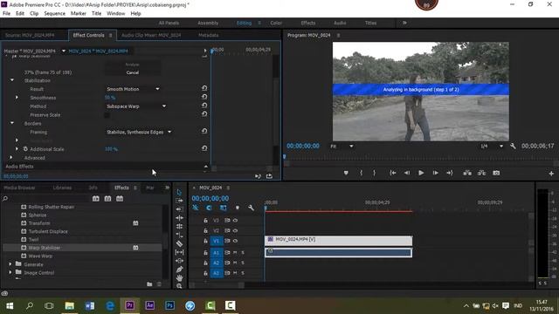Solo audio track A1
Image resolution: width=559 pixels, height=314 pixels.
243,252
